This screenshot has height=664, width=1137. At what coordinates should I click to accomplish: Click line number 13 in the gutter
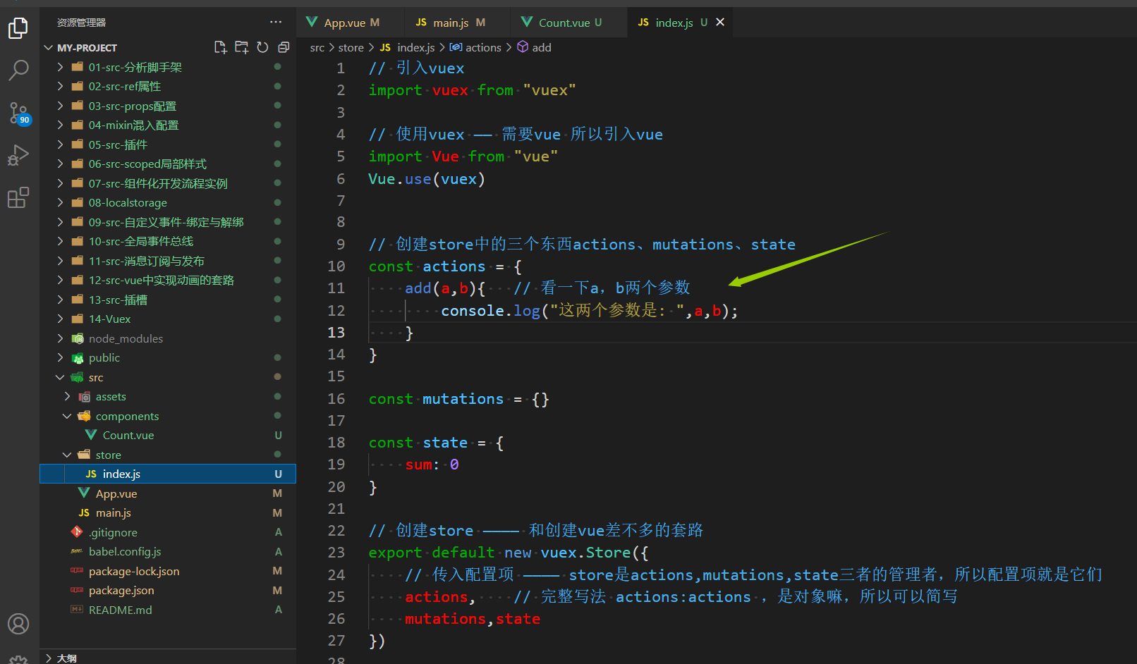(x=336, y=332)
